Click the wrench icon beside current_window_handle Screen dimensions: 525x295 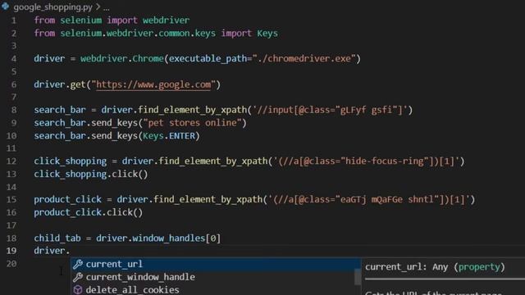[78, 277]
